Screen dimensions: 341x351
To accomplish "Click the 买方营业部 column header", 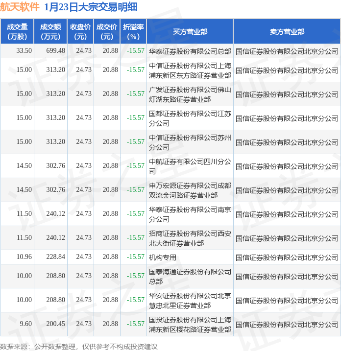I will 190,31.
